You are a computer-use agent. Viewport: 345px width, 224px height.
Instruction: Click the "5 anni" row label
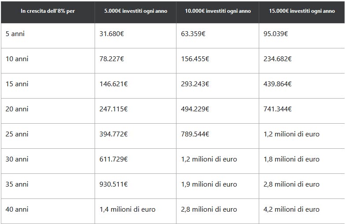(x=15, y=33)
